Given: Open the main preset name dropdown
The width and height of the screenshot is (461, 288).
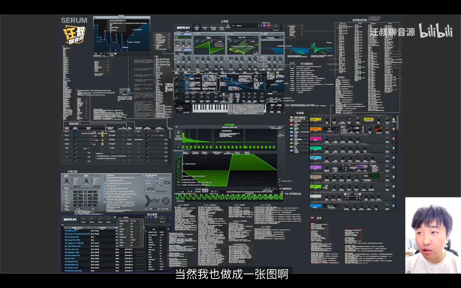Looking at the screenshot, I should click(244, 26).
